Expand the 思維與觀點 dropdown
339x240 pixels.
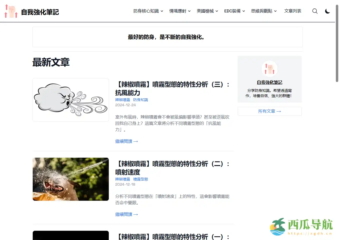point(263,11)
